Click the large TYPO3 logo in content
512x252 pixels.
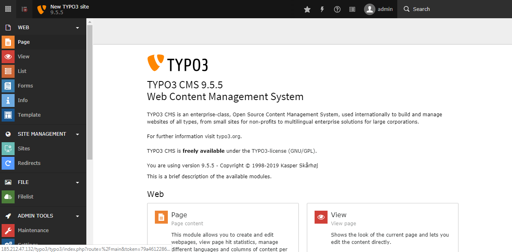click(x=178, y=63)
